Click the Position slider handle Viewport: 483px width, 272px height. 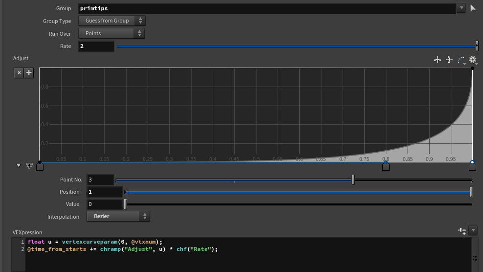[x=471, y=192]
